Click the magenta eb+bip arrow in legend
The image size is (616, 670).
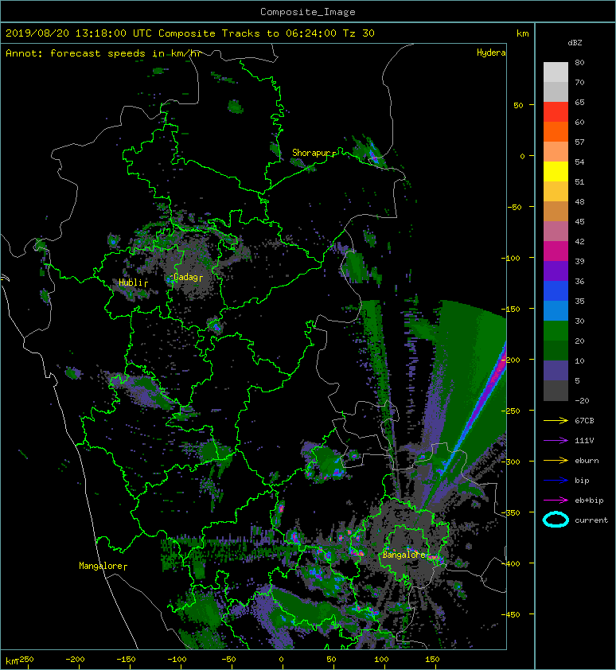pyautogui.click(x=556, y=500)
